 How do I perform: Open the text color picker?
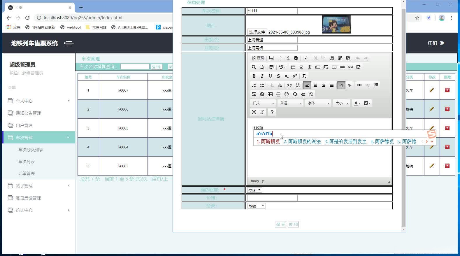[357, 103]
